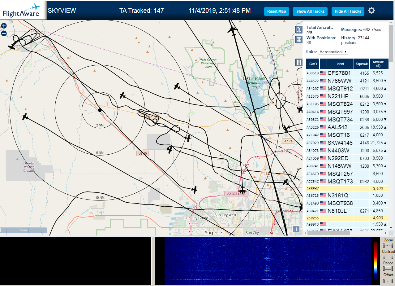Click the receiver site dot at the rings' center
This screenshot has height=286, width=395.
click(100, 110)
